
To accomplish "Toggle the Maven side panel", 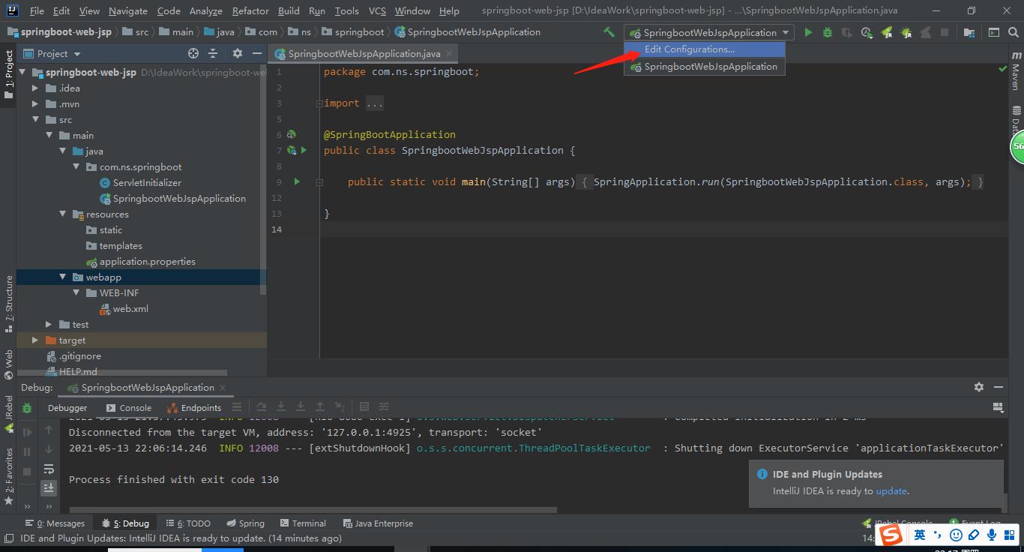I will [1016, 71].
